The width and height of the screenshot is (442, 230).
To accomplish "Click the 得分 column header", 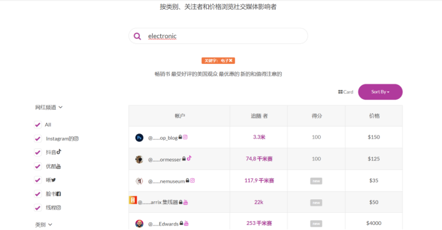I will (316, 116).
